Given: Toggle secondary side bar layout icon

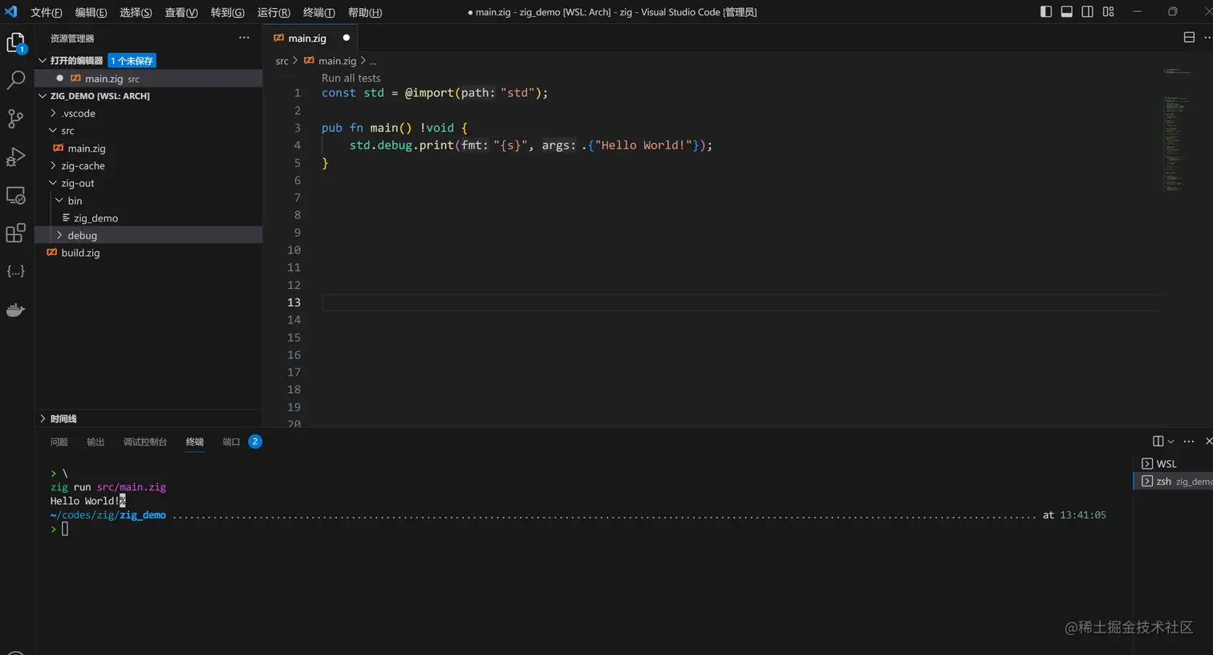Looking at the screenshot, I should coord(1088,11).
